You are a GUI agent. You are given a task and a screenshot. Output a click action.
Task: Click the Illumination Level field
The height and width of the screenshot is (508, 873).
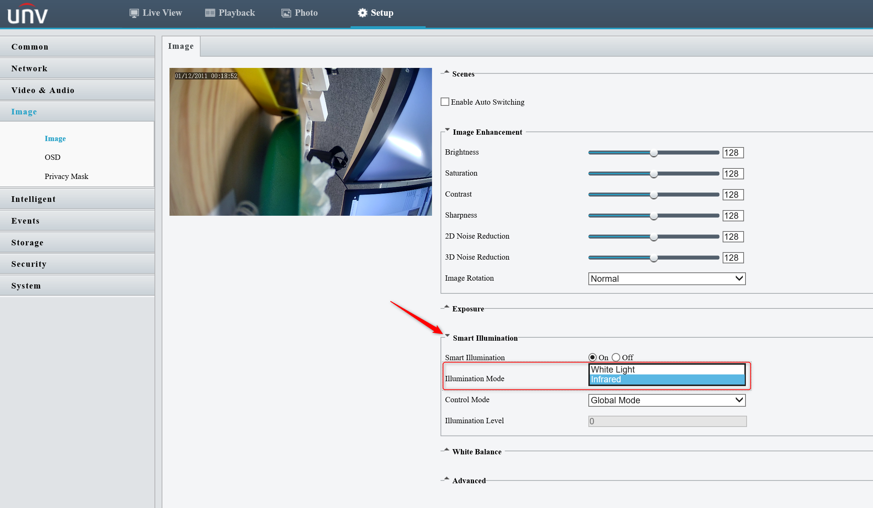(x=667, y=421)
